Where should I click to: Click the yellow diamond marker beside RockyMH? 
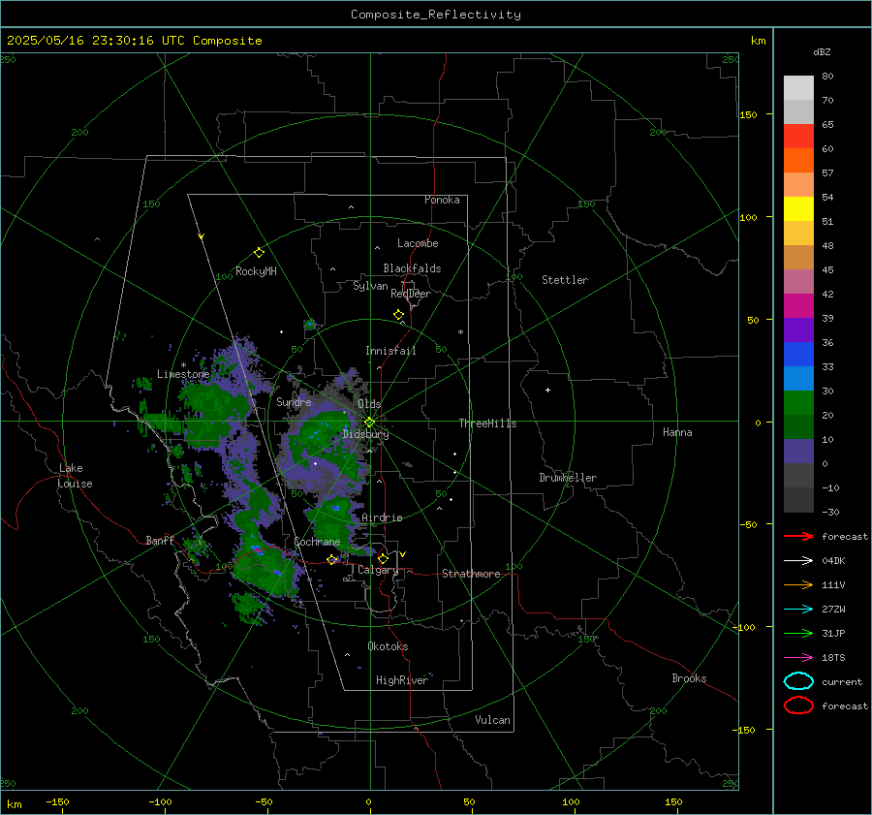[259, 253]
